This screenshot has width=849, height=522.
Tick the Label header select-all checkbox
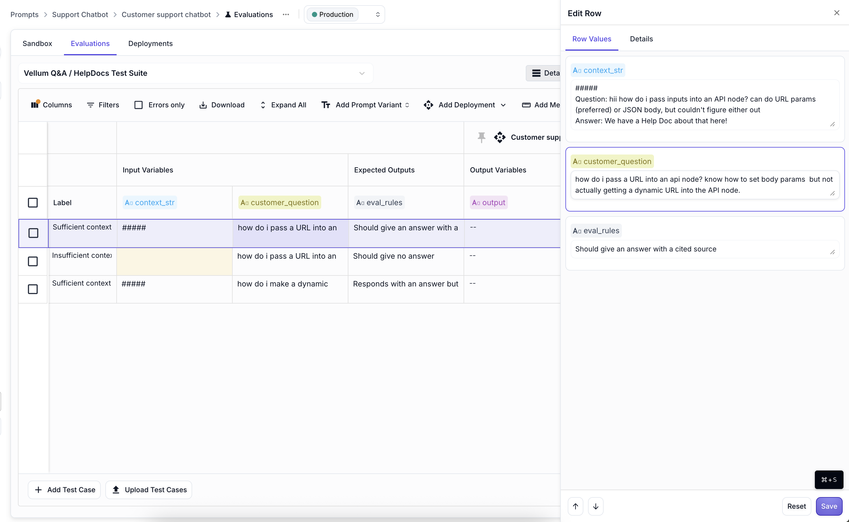click(33, 203)
